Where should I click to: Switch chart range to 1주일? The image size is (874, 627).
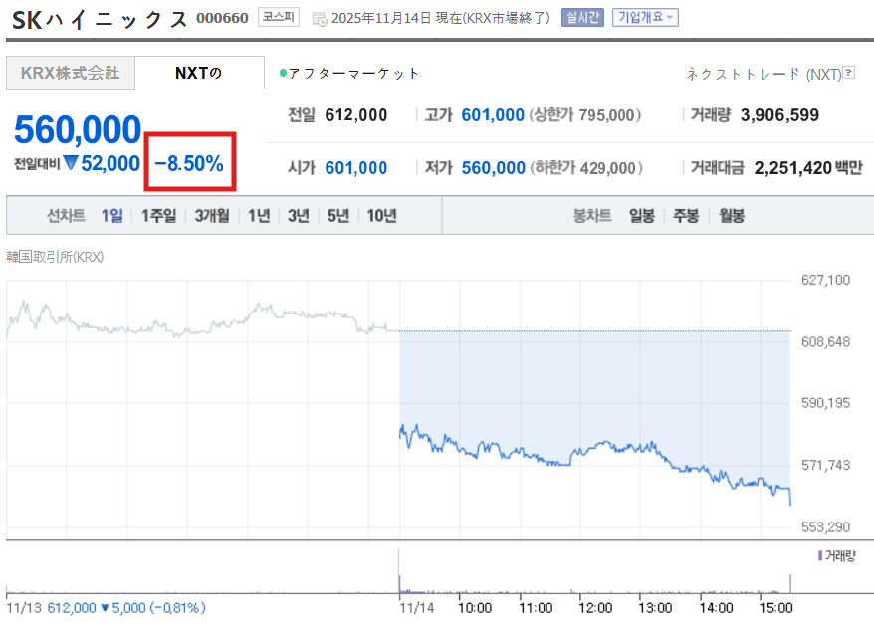(158, 215)
